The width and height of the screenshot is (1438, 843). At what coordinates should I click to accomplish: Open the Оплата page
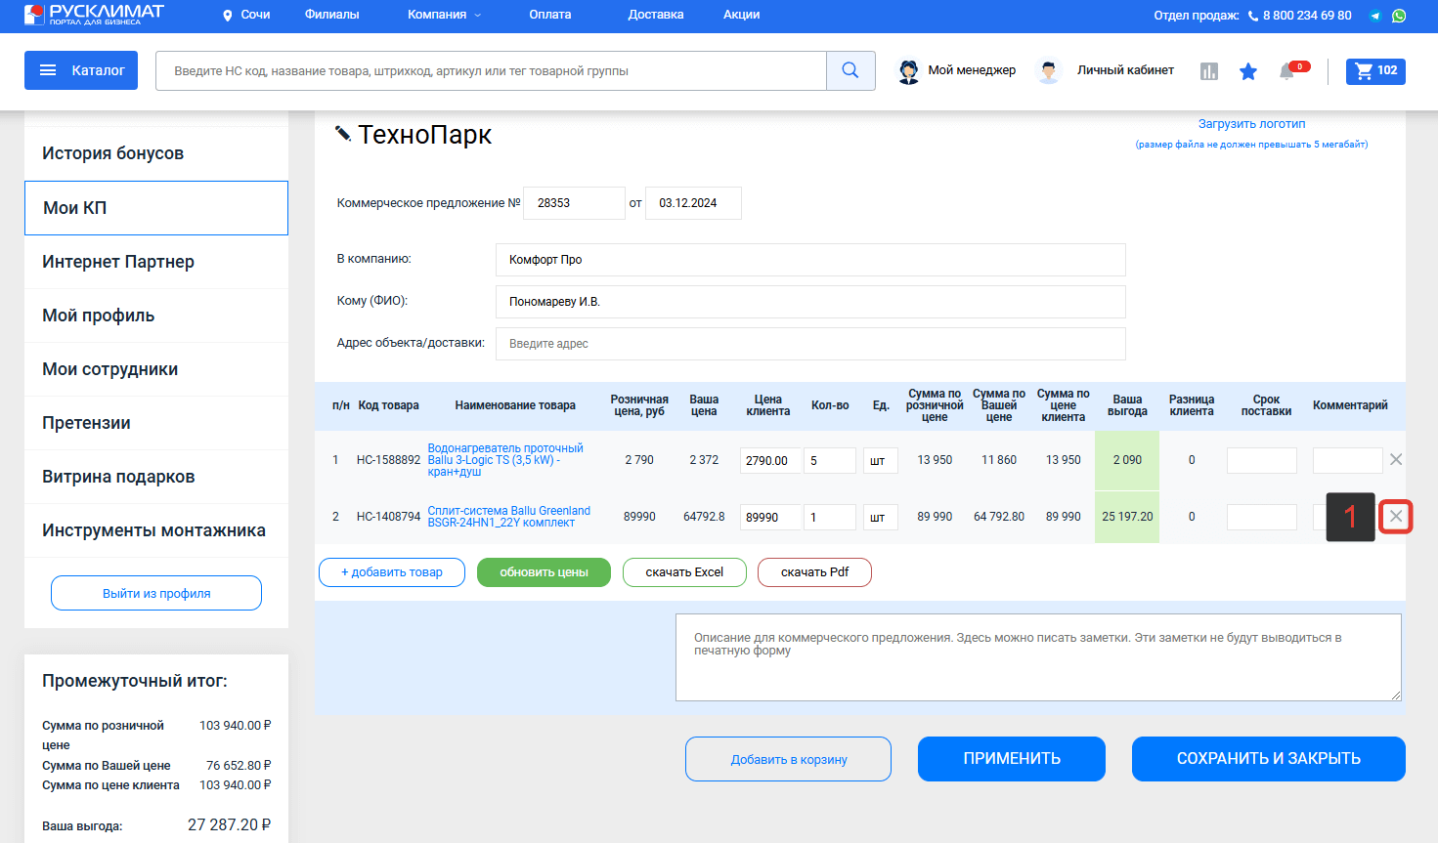pyautogui.click(x=550, y=15)
